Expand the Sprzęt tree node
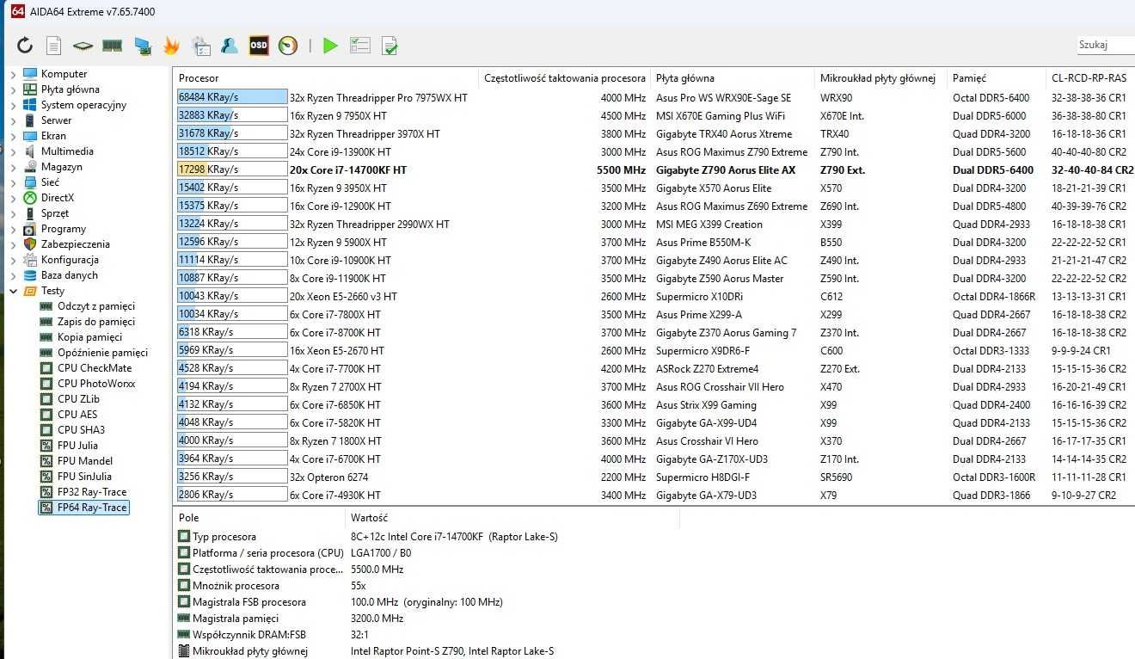Viewport: 1135px width, 659px height. 13,213
